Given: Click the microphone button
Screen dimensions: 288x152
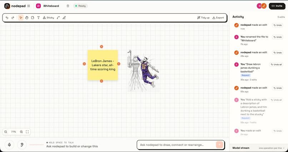Looking at the screenshot, I should click(x=9, y=144).
